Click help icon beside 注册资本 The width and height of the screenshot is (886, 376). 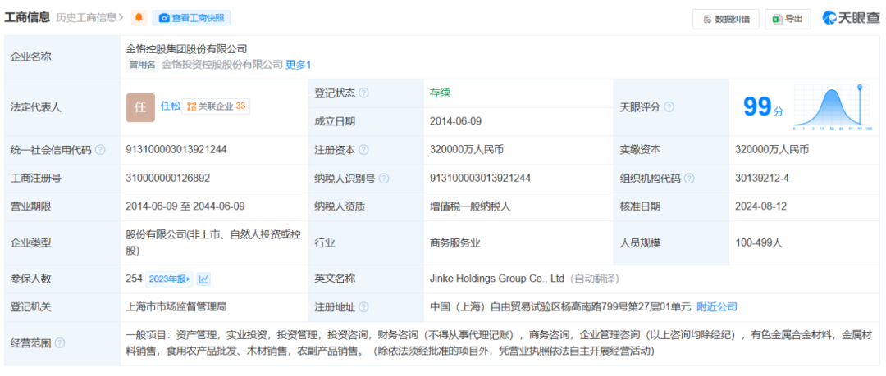[364, 150]
